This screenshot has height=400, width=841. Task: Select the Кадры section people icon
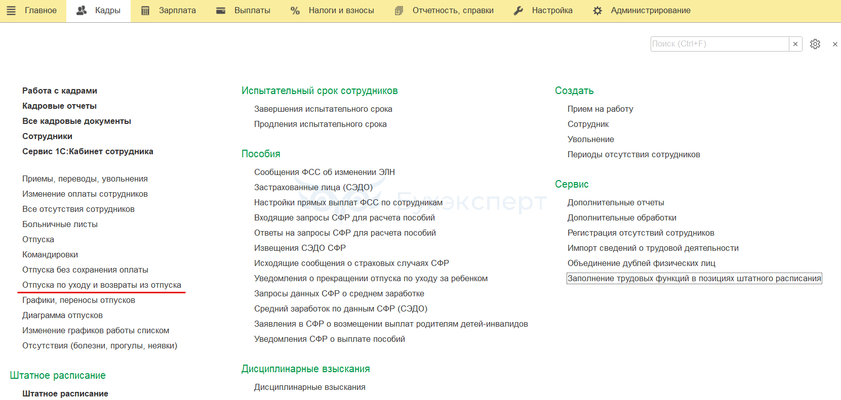point(82,11)
